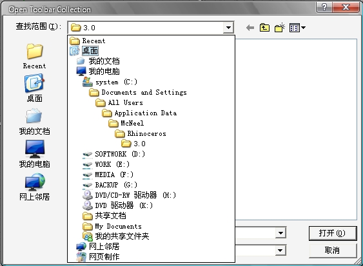Screen dimensions: 363x266
Task: Click 网上邻居 icon in left places bar
Action: tap(34, 187)
